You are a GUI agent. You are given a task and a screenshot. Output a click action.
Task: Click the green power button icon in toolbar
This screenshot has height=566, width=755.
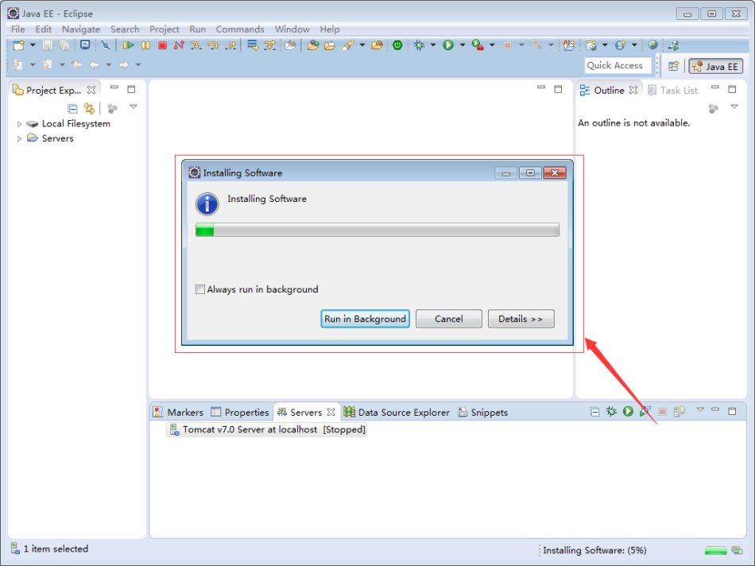pyautogui.click(x=397, y=45)
